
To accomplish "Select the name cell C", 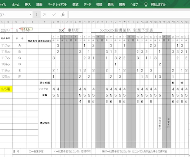I will point(20,58).
